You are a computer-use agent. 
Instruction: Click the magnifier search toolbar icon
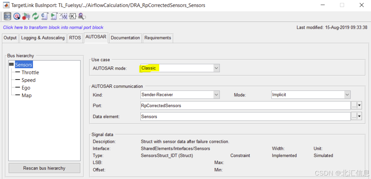click(x=82, y=16)
